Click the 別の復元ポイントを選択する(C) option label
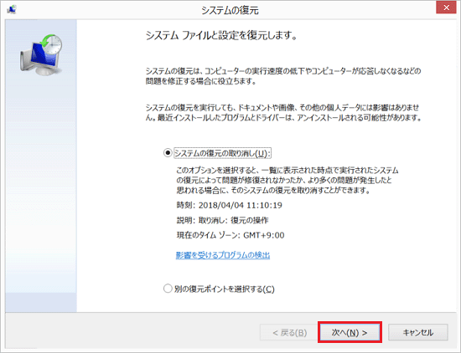The height and width of the screenshot is (353, 461). [225, 289]
